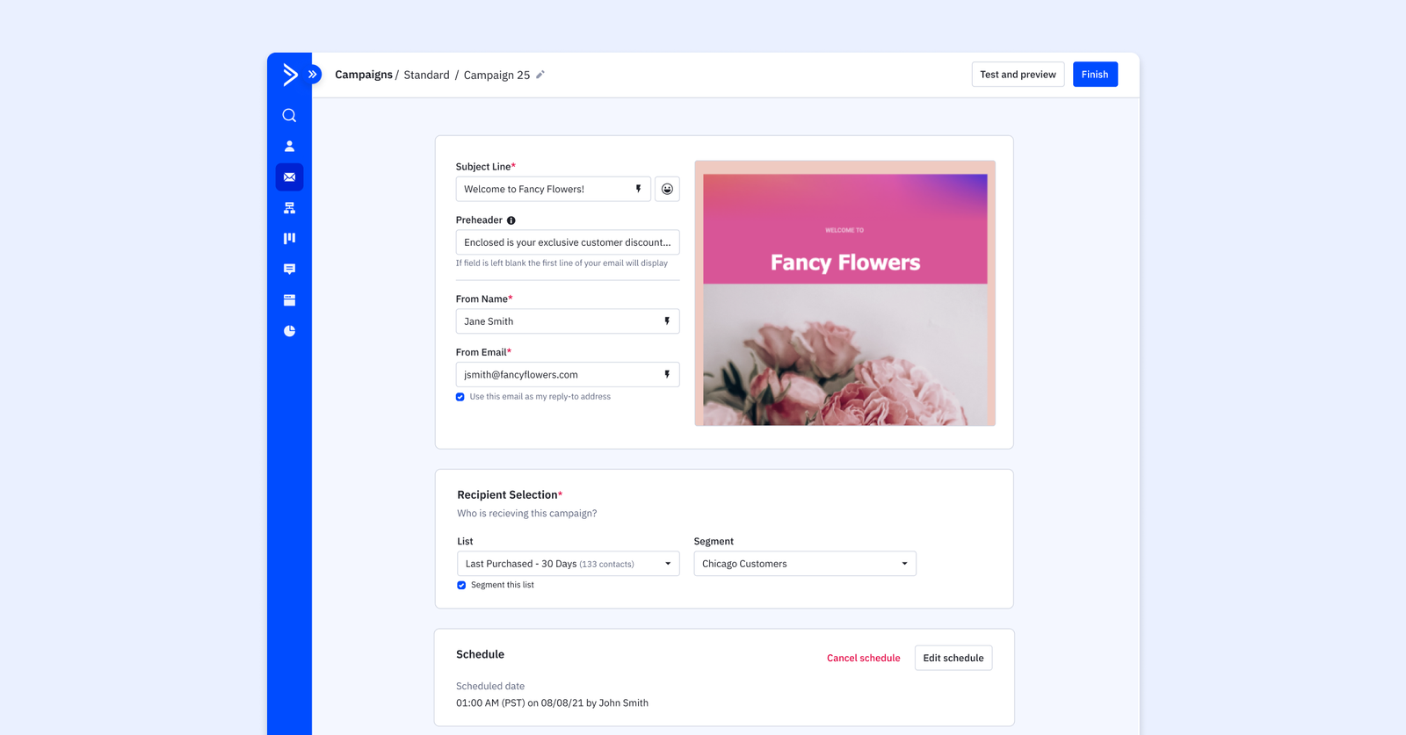Toggle the 'Segment this list' checkbox

coord(461,585)
